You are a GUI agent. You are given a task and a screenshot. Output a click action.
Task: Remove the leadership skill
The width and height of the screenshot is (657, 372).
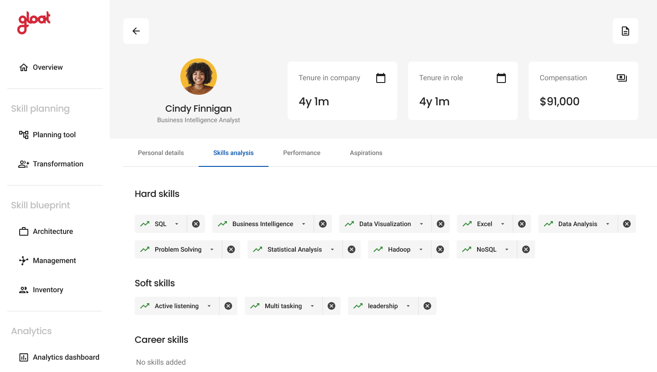[427, 306]
